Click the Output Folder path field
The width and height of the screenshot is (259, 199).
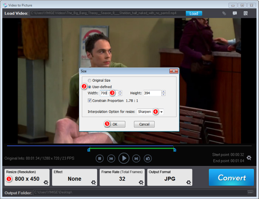(140, 193)
